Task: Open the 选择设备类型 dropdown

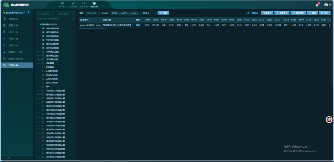Action: pyautogui.click(x=45, y=14)
